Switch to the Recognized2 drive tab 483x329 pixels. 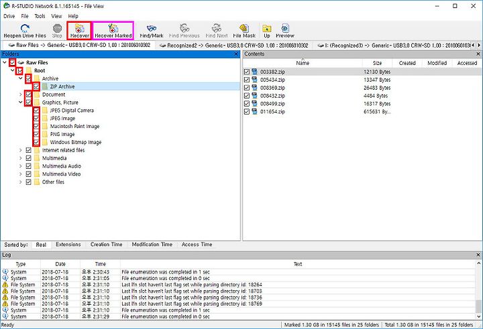point(234,46)
